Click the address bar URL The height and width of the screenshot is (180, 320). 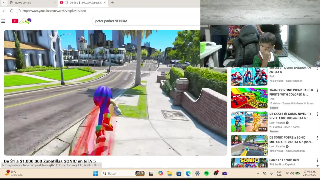(x=54, y=11)
